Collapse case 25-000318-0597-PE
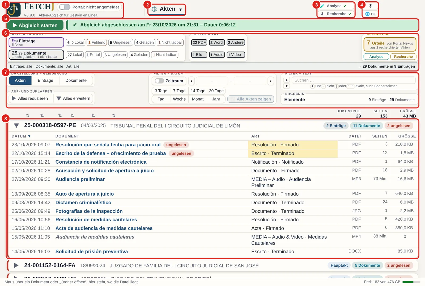 coord(16,126)
